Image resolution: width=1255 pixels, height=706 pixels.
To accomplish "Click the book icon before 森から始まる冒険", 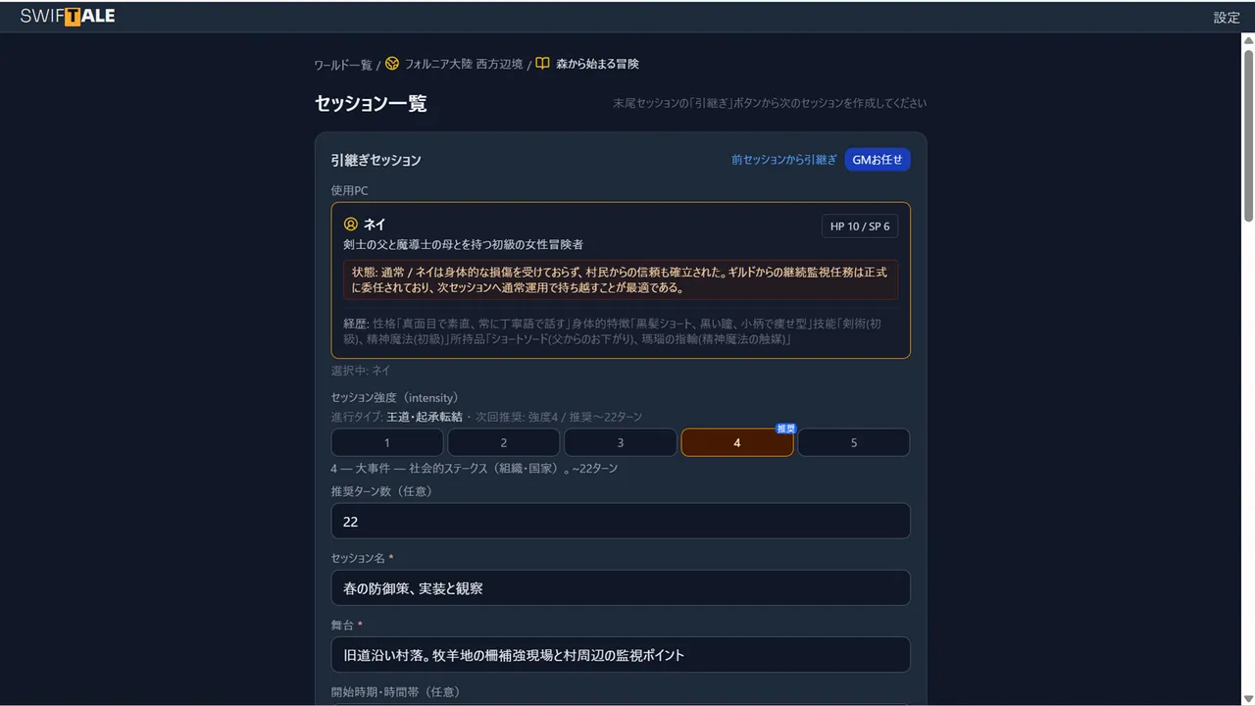I will click(x=542, y=64).
